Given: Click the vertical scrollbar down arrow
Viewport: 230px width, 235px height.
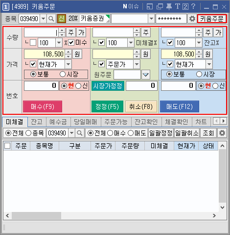Looking at the screenshot, I should tap(222, 208).
